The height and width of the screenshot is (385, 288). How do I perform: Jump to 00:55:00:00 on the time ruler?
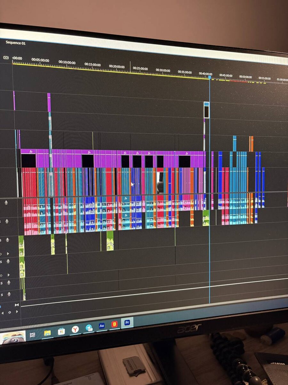(x=265, y=78)
